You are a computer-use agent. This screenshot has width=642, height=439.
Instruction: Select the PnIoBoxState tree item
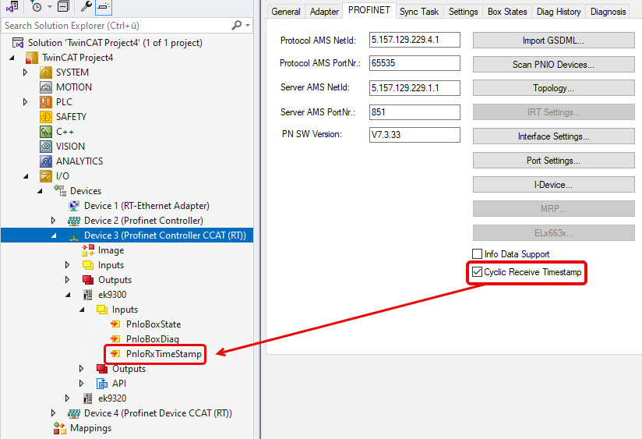153,324
